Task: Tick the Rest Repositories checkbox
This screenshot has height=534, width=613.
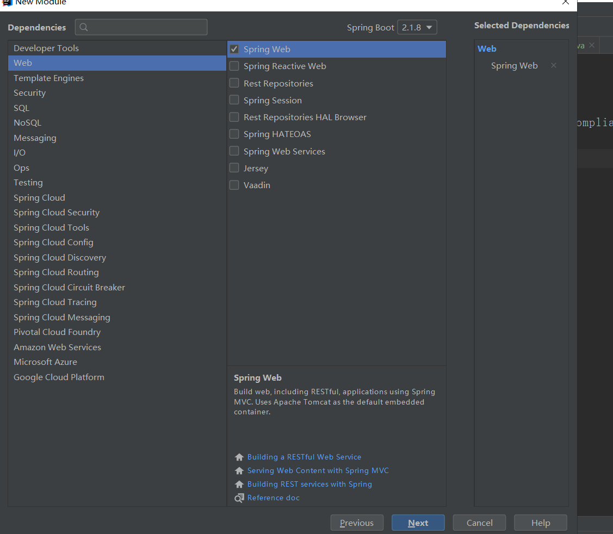Action: (234, 83)
